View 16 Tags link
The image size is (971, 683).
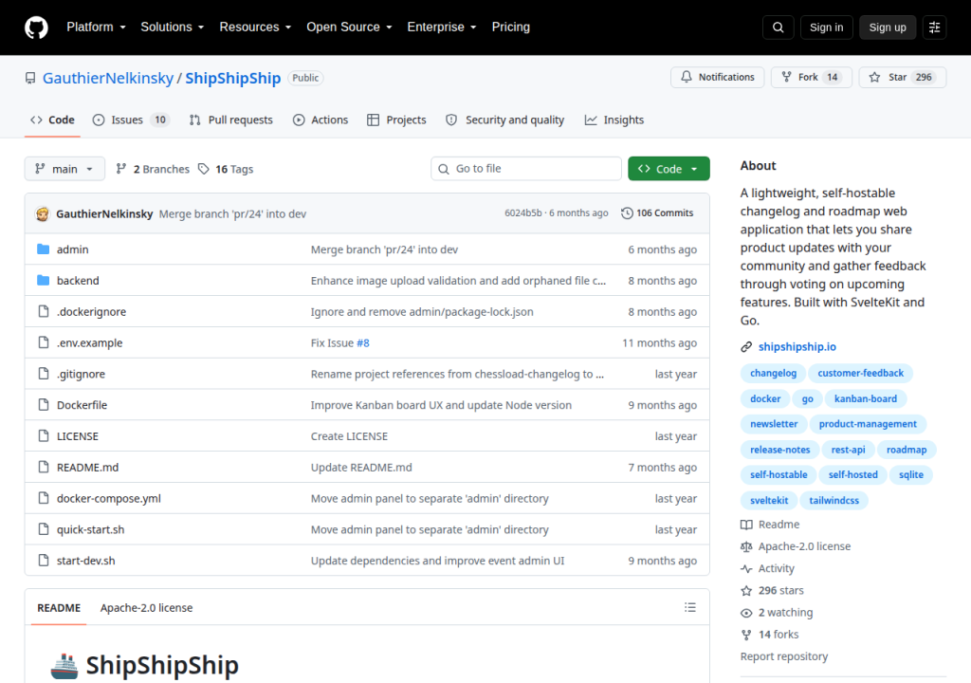[226, 169]
